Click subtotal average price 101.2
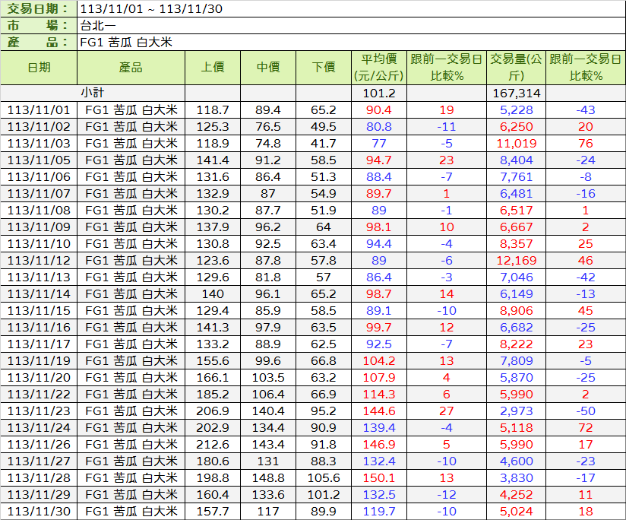 point(379,93)
